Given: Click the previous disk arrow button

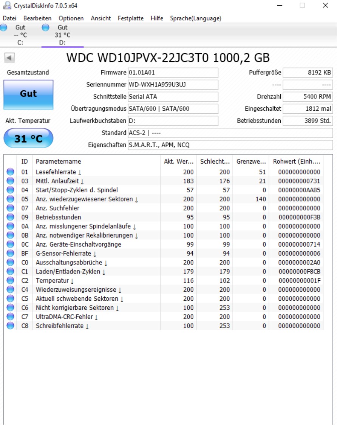Looking at the screenshot, I should coord(9,58).
